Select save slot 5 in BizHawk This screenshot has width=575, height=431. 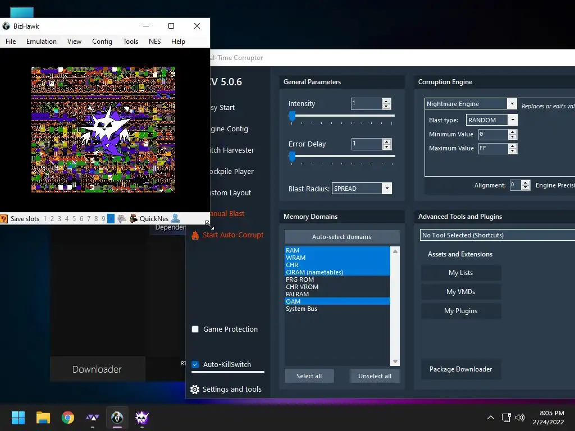(x=74, y=219)
